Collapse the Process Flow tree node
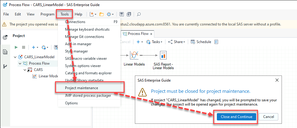297x128 pixels. 20,63
